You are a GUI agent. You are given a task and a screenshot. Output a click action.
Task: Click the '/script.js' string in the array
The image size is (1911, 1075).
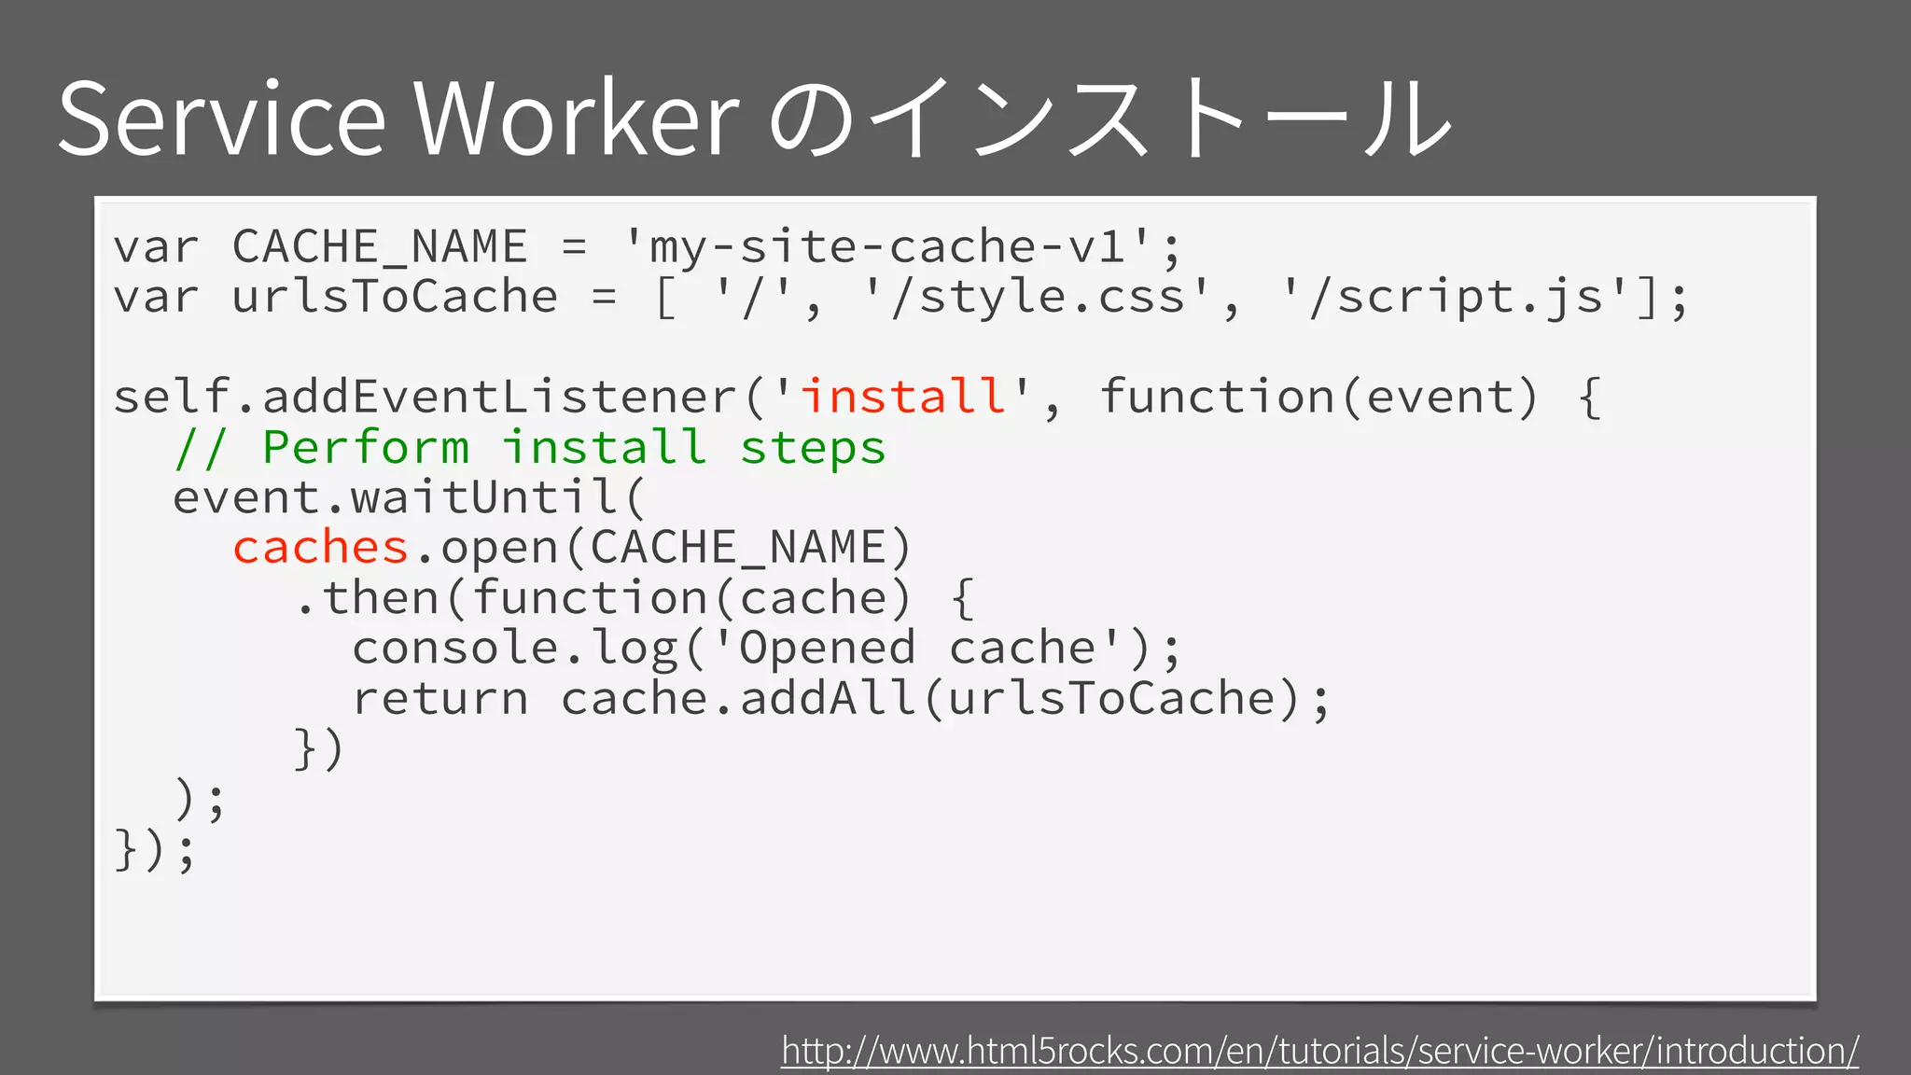pyautogui.click(x=1456, y=297)
